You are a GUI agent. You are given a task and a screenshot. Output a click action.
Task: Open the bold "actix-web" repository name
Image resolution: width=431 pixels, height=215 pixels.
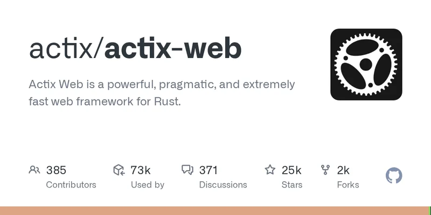coord(173,49)
